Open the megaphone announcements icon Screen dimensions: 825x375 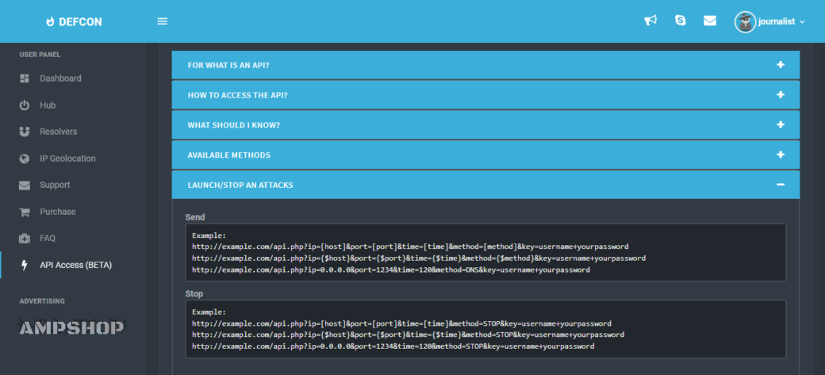point(650,21)
